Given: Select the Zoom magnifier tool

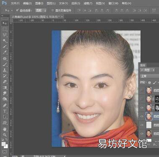Looking at the screenshot, I should click(x=5, y=135).
